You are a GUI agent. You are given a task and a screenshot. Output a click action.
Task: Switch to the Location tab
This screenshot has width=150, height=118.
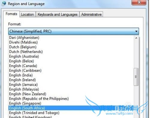pos(28,14)
